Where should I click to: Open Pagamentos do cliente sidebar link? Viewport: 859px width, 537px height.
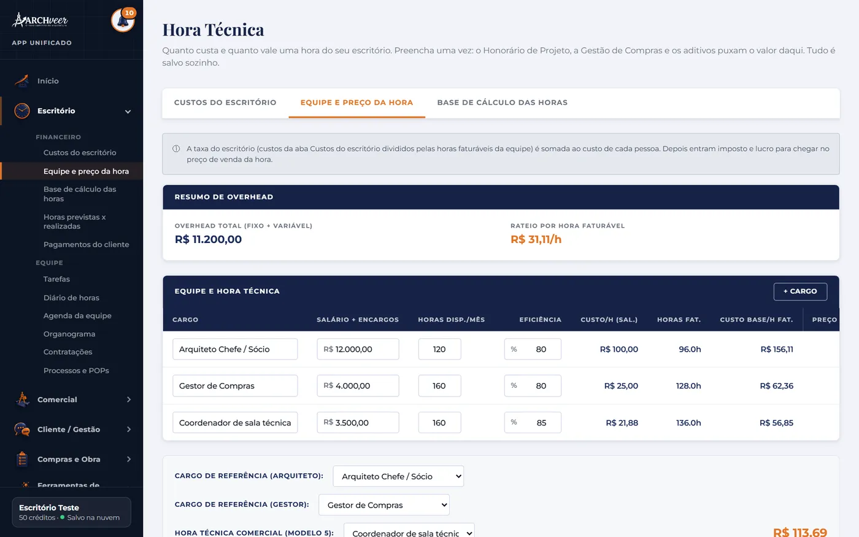pyautogui.click(x=87, y=244)
